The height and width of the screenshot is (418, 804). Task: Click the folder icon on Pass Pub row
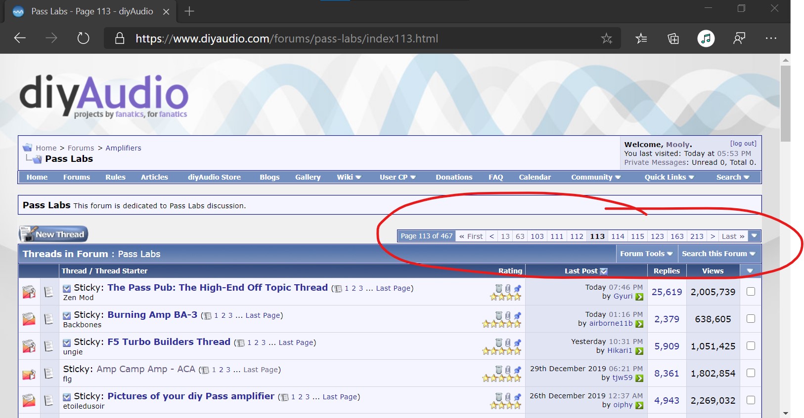(29, 292)
